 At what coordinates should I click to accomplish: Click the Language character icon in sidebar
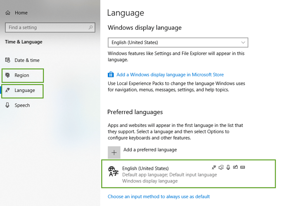(7, 90)
